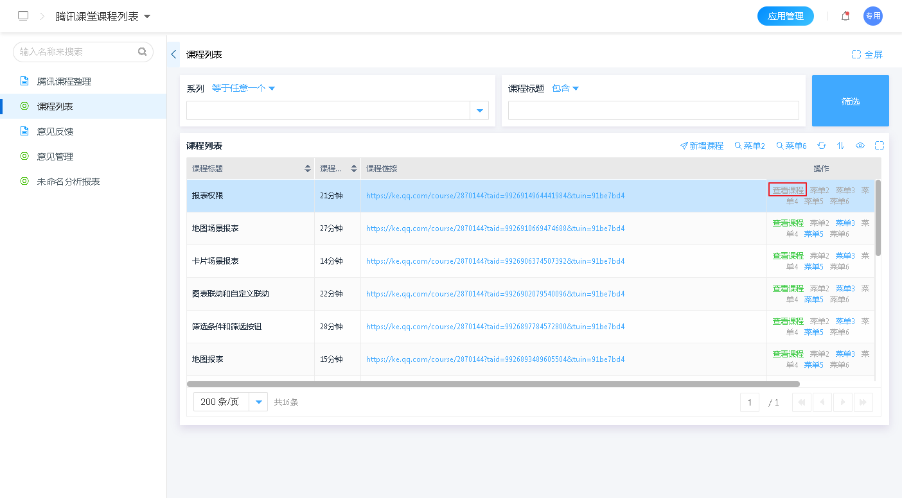This screenshot has width=902, height=498.
Task: Click the sort arrows icon in table toolbar
Action: [x=840, y=146]
